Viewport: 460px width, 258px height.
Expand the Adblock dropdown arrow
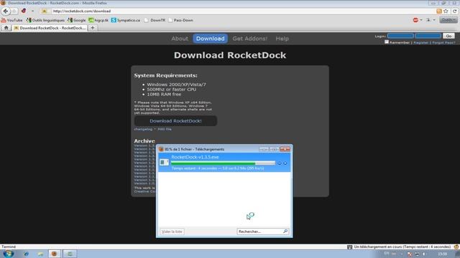421,20
